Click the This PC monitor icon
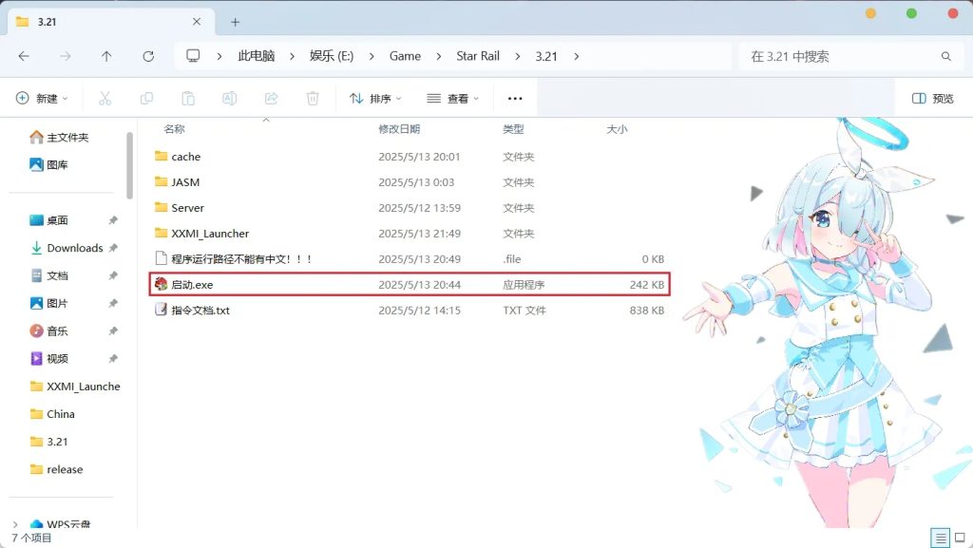 coord(193,56)
